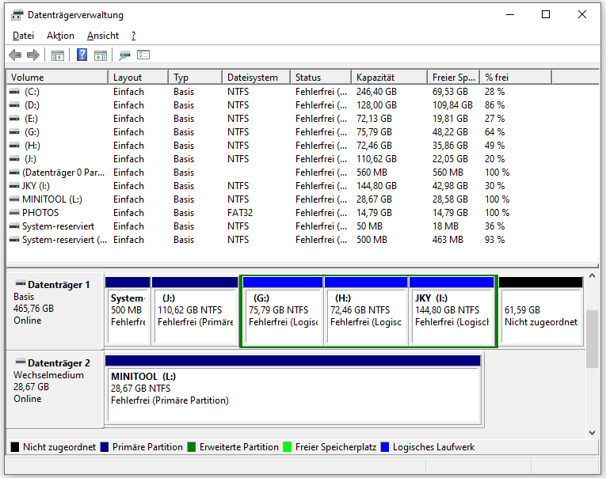Toggle the action pane toolbar icon
The image size is (606, 478).
click(x=101, y=55)
